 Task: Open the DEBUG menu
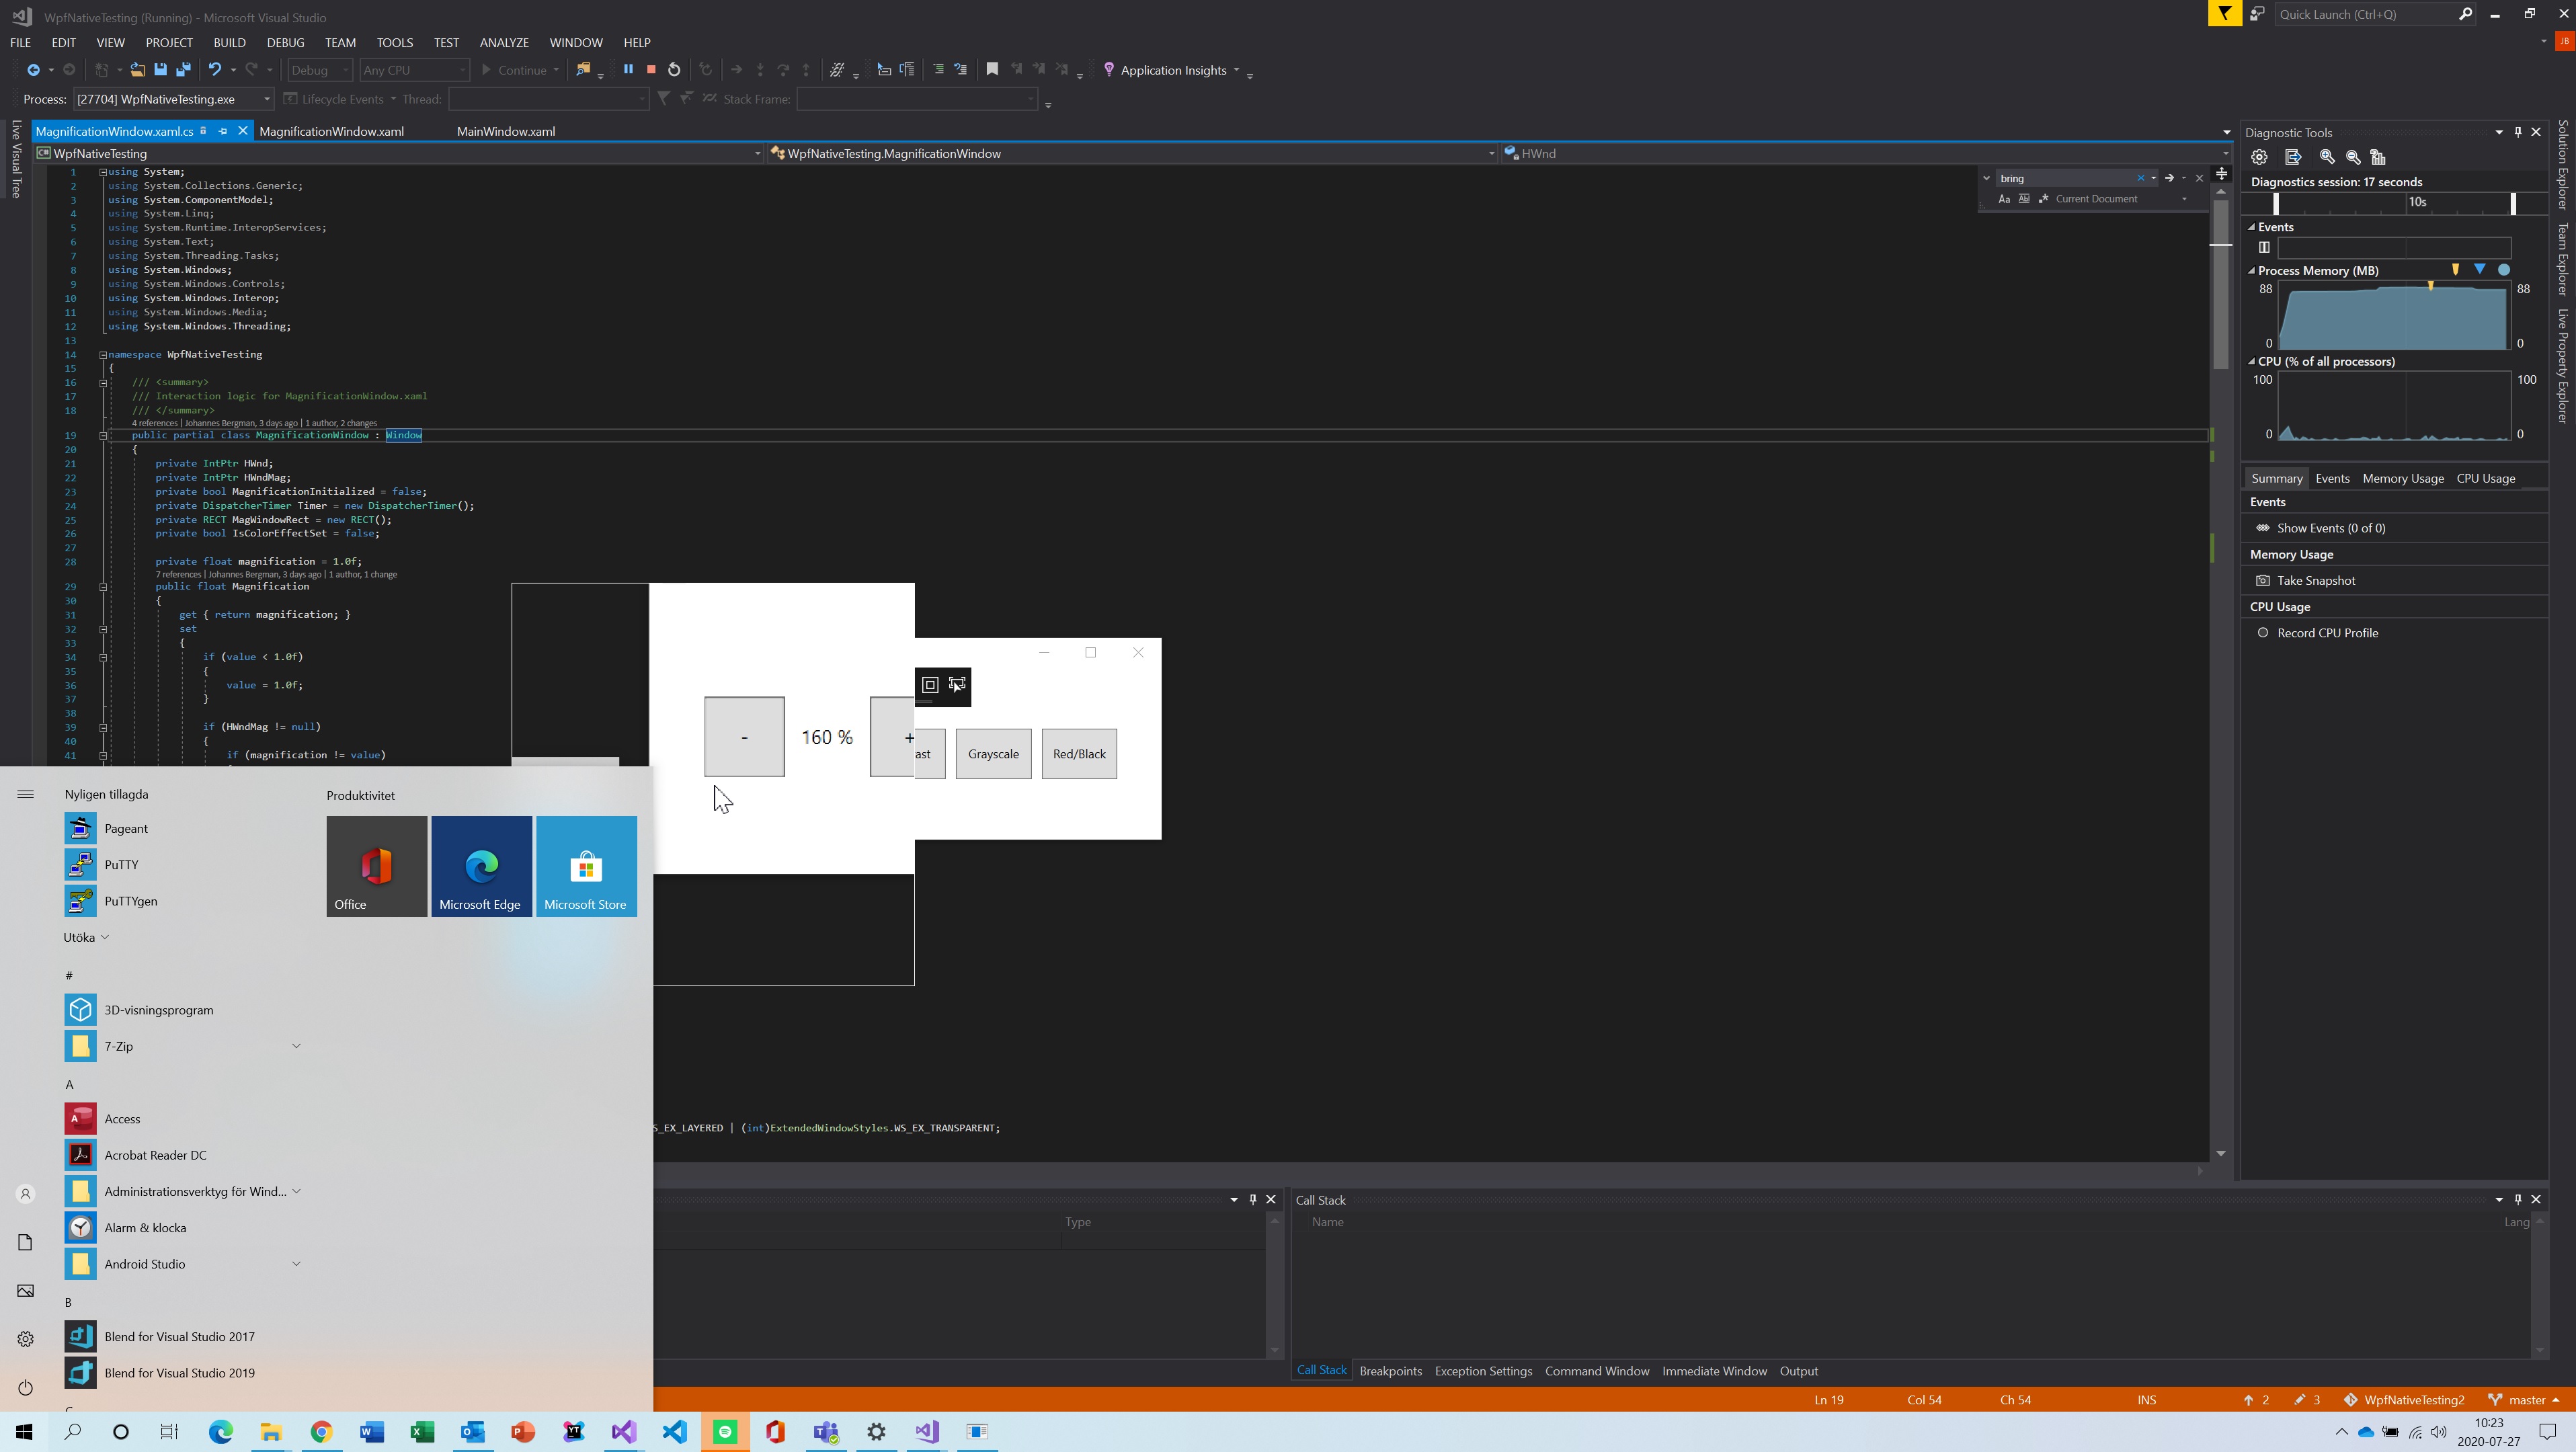point(285,43)
